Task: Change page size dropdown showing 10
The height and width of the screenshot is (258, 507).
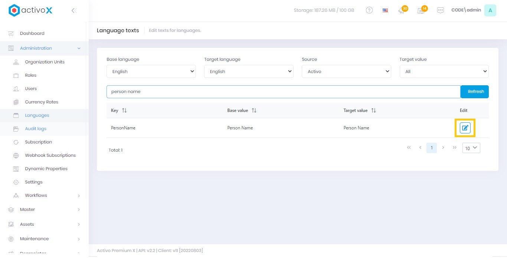Action: click(x=471, y=148)
